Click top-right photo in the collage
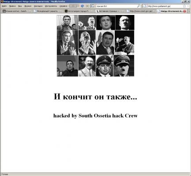The image size is (191, 176). click(125, 22)
